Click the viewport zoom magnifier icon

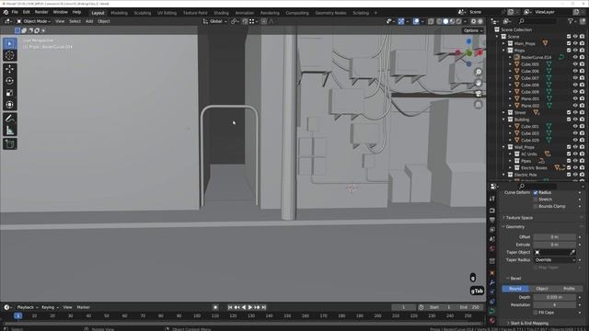(479, 72)
